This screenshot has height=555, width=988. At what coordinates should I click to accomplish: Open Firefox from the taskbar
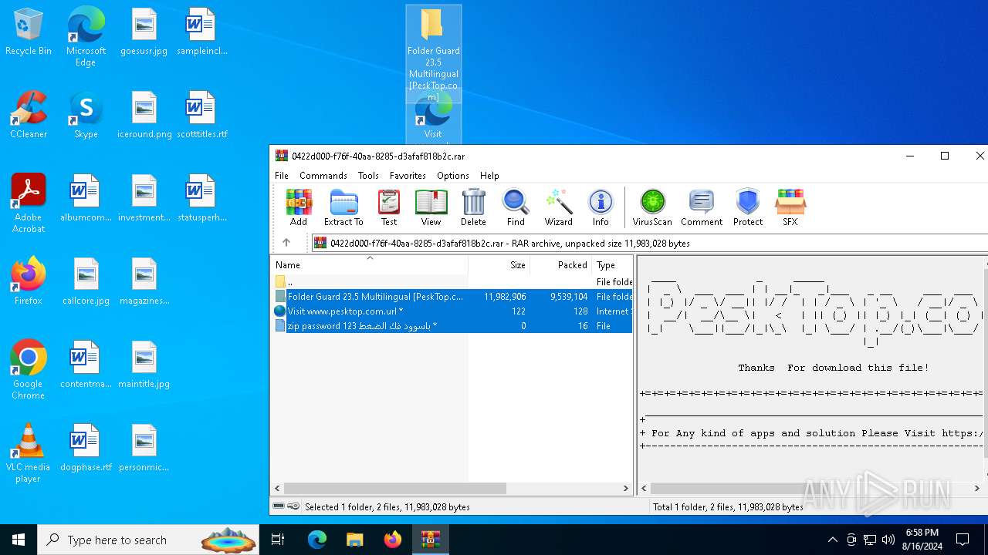tap(392, 540)
